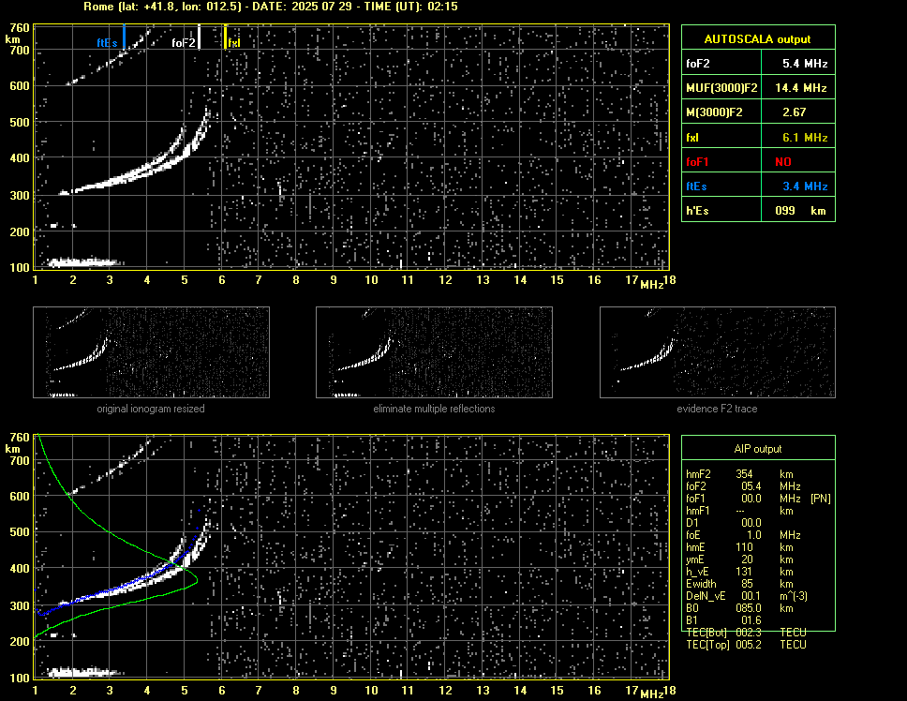
Task: Click the h_vE value '131'
Action: coord(745,572)
